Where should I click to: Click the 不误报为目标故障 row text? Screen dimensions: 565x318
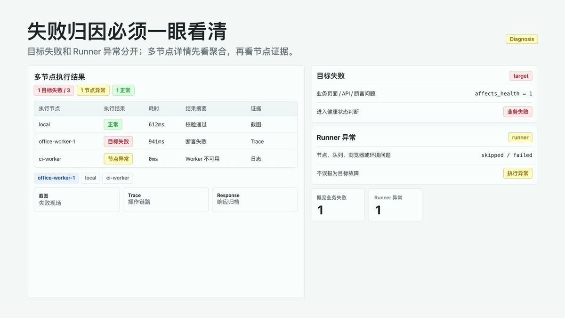338,173
